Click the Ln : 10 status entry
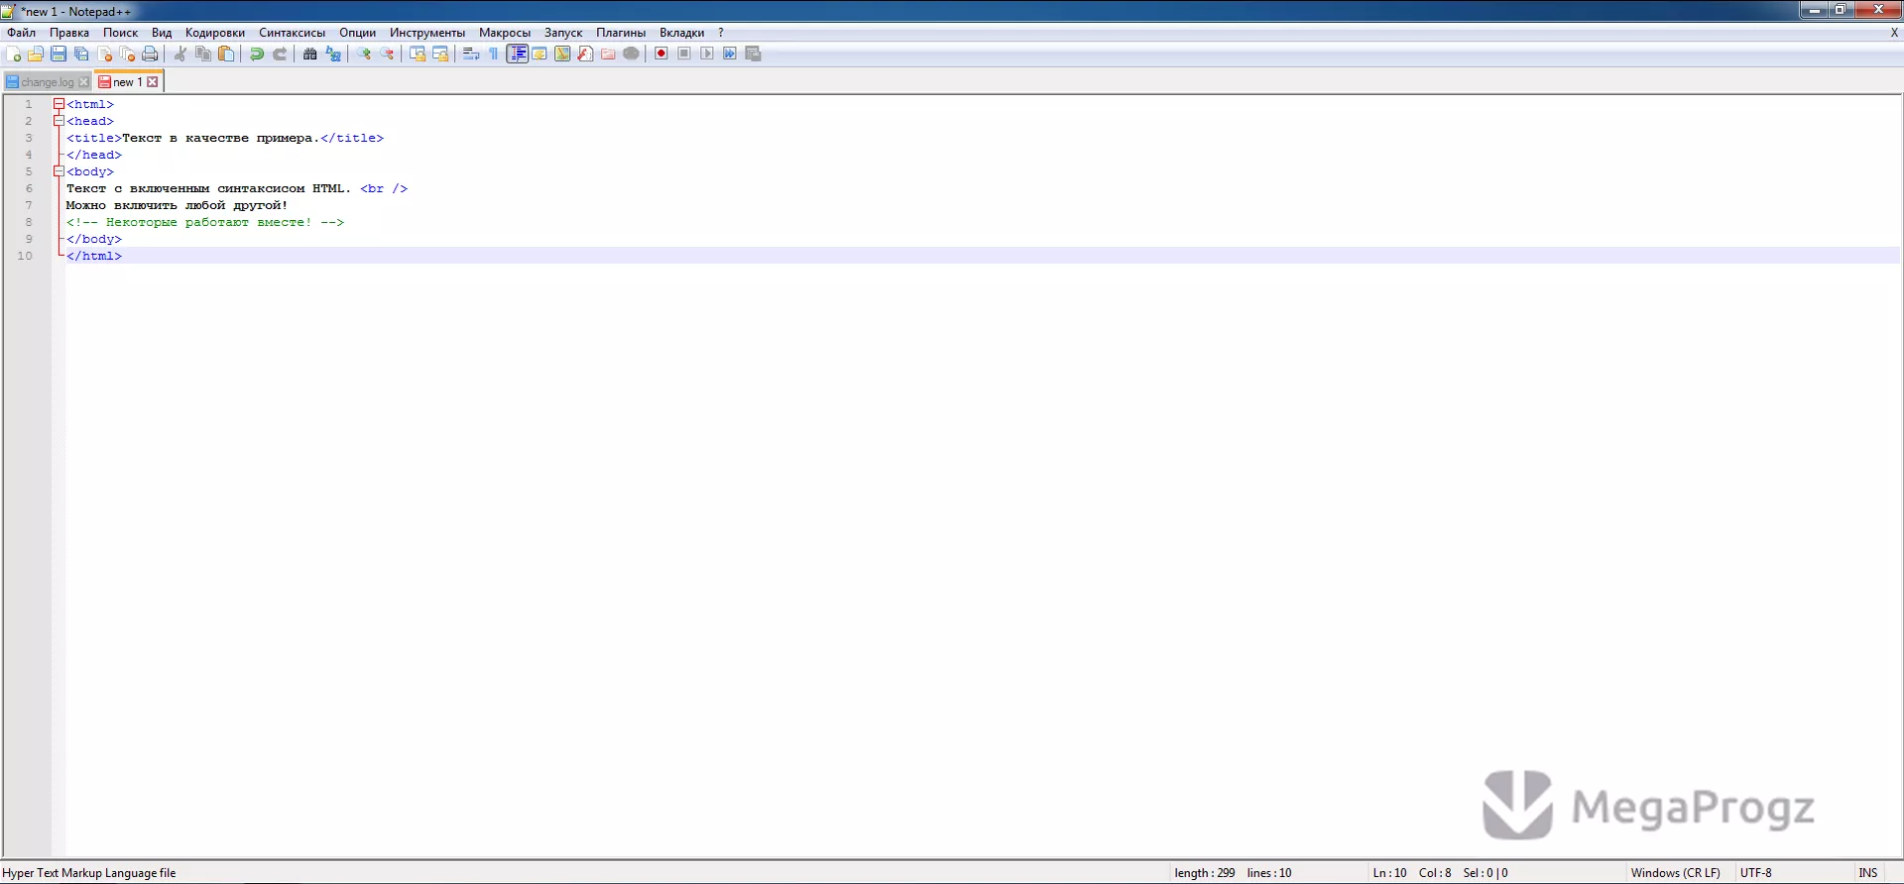 click(1389, 873)
